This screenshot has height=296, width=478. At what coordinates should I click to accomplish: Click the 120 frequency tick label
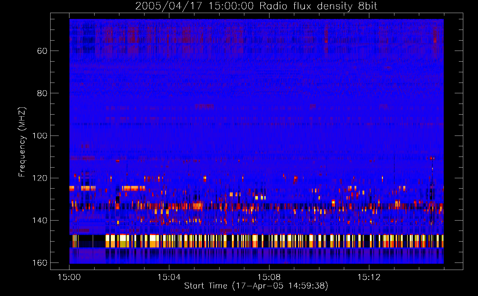point(39,178)
